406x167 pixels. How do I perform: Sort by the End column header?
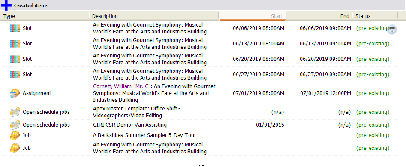[319, 16]
